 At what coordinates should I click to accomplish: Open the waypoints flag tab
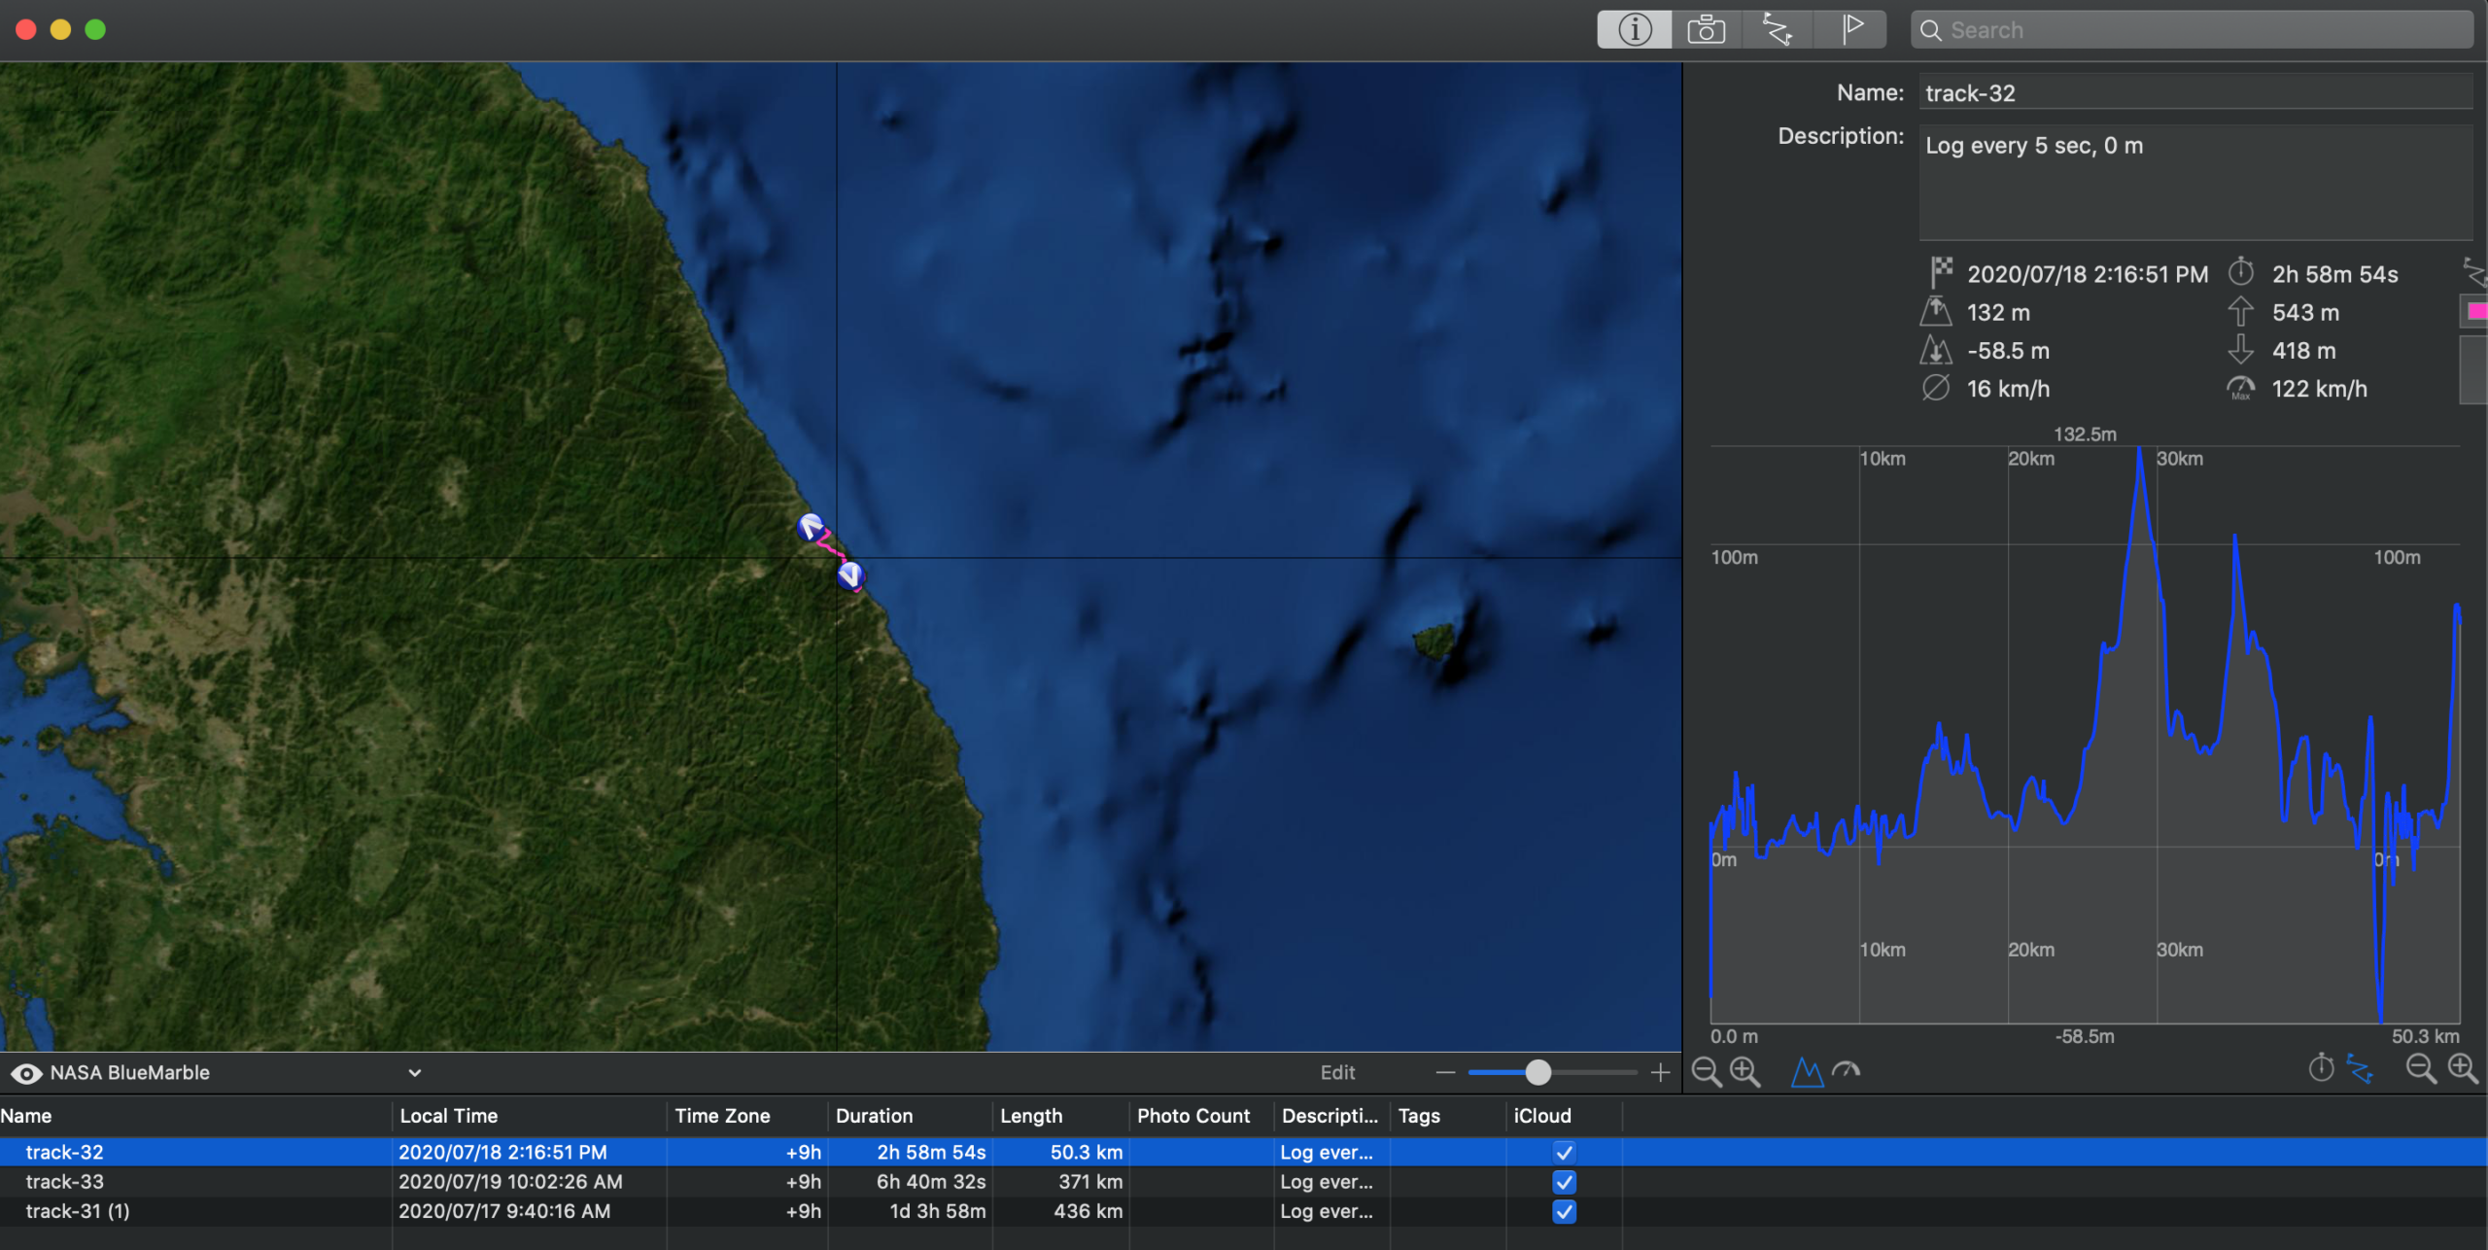click(x=1851, y=30)
